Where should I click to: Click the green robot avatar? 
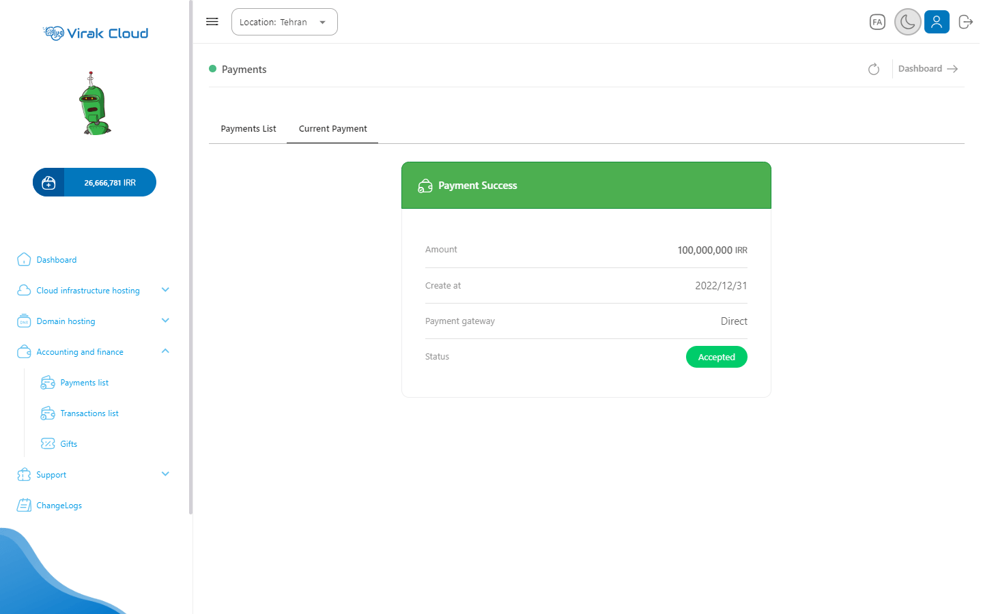coord(94,104)
